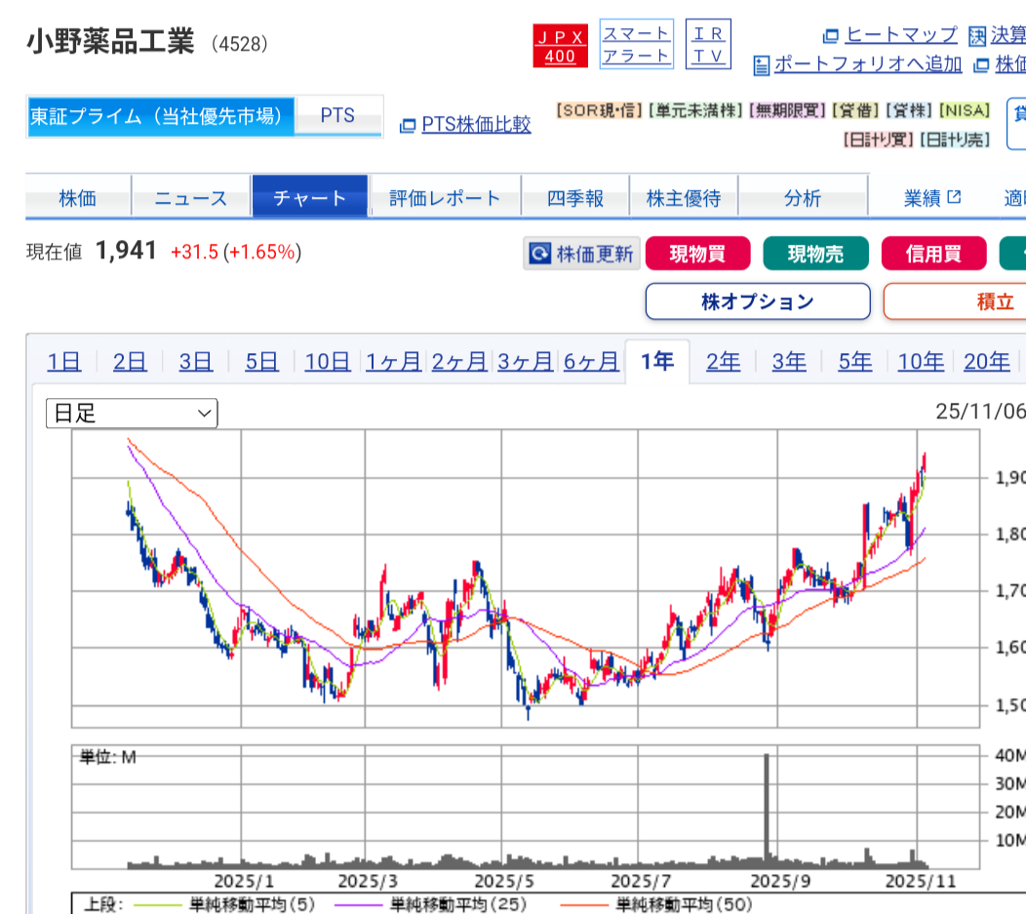Set chart period to 2年
Image resolution: width=1026 pixels, height=914 pixels.
(723, 361)
